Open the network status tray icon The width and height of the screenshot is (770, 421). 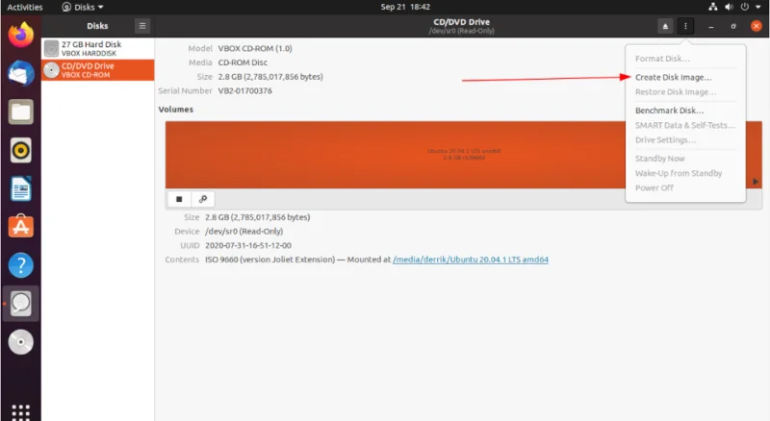pyautogui.click(x=712, y=7)
